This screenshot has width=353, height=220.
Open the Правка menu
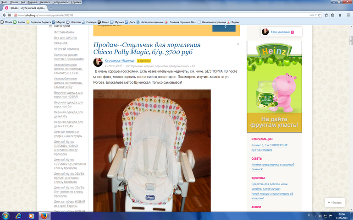(14, 2)
